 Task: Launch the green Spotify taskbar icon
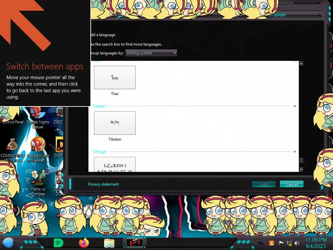point(59,243)
